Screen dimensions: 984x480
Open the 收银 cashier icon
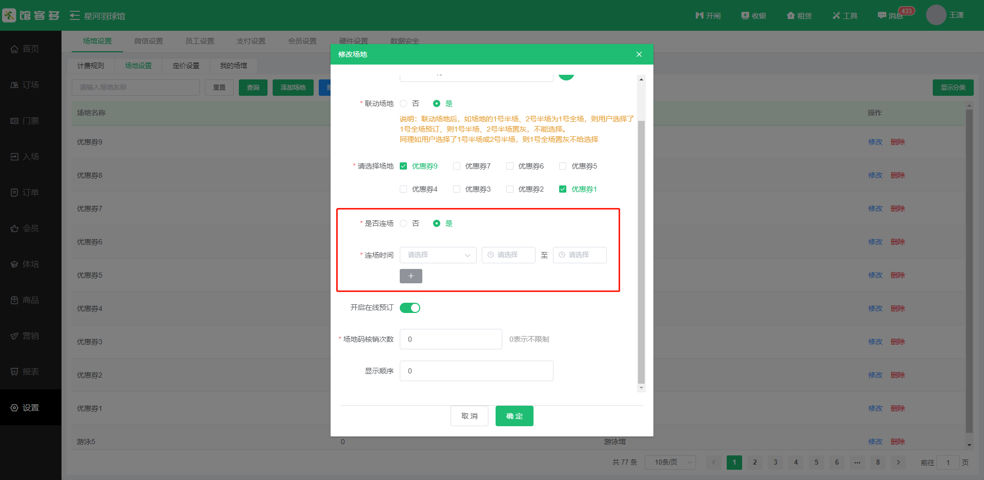745,15
